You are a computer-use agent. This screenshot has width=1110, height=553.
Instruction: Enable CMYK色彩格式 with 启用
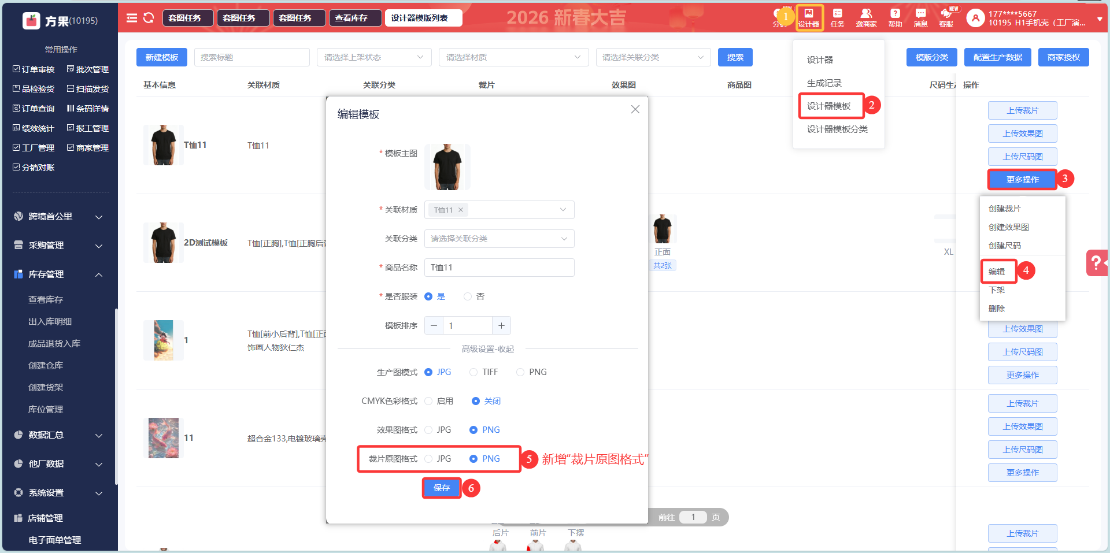pyautogui.click(x=428, y=401)
